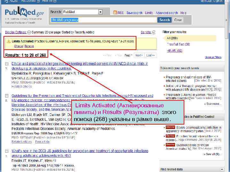Open the Display Settings dropdown arrow
This screenshot has height=172, width=230.
pos(29,32)
